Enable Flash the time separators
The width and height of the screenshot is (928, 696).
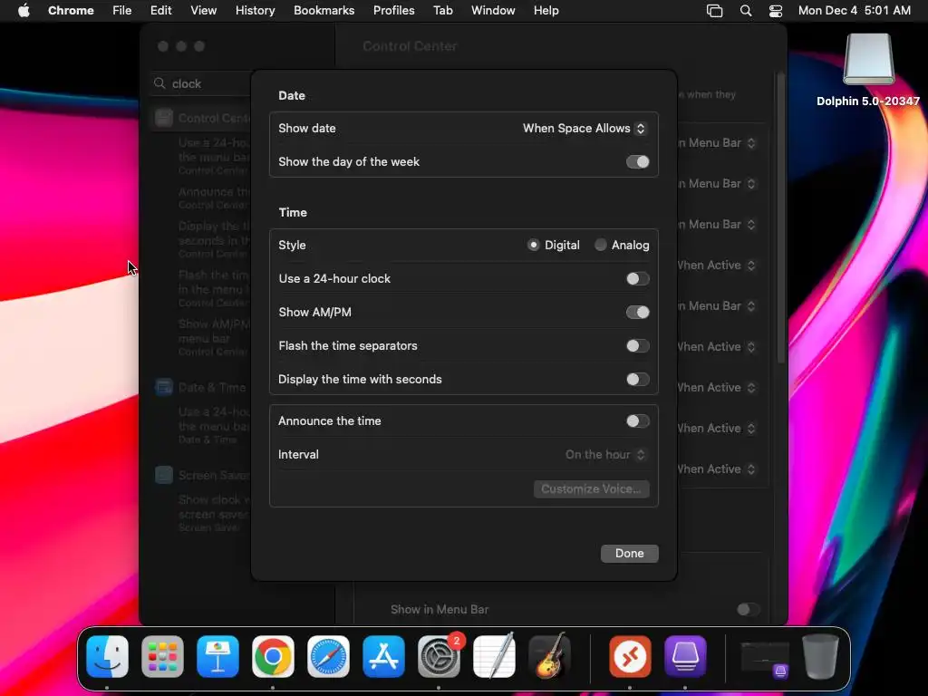coord(637,345)
